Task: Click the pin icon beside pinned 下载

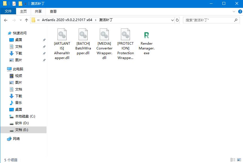Action: coord(44,53)
